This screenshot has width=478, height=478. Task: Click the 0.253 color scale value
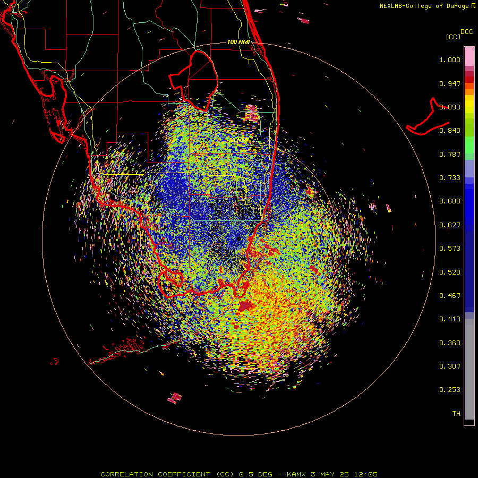click(450, 390)
